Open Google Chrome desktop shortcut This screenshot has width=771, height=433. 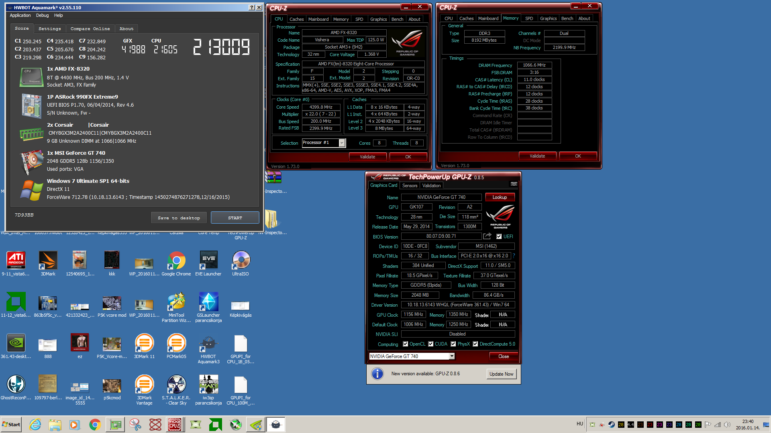(176, 263)
